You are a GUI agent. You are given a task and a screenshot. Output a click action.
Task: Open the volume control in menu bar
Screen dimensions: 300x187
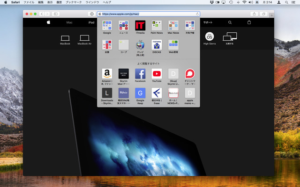[x=251, y=2]
